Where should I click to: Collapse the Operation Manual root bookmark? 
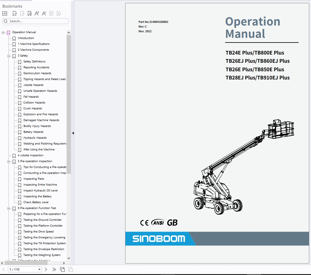click(x=3, y=33)
